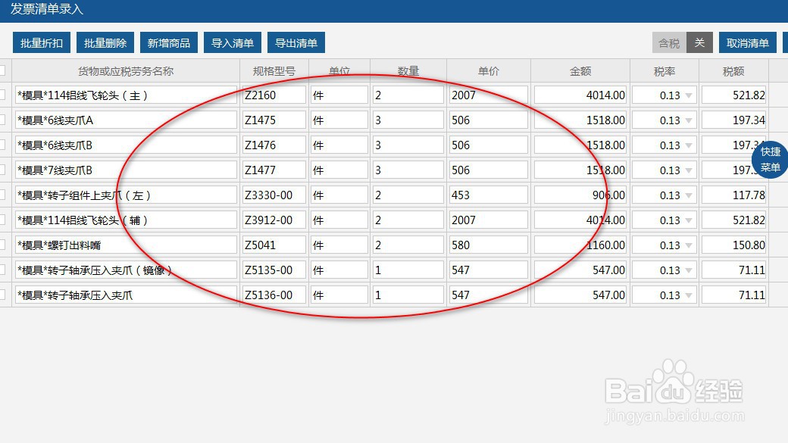
Task: Tick the header select-all checkbox
Action: click(2, 70)
